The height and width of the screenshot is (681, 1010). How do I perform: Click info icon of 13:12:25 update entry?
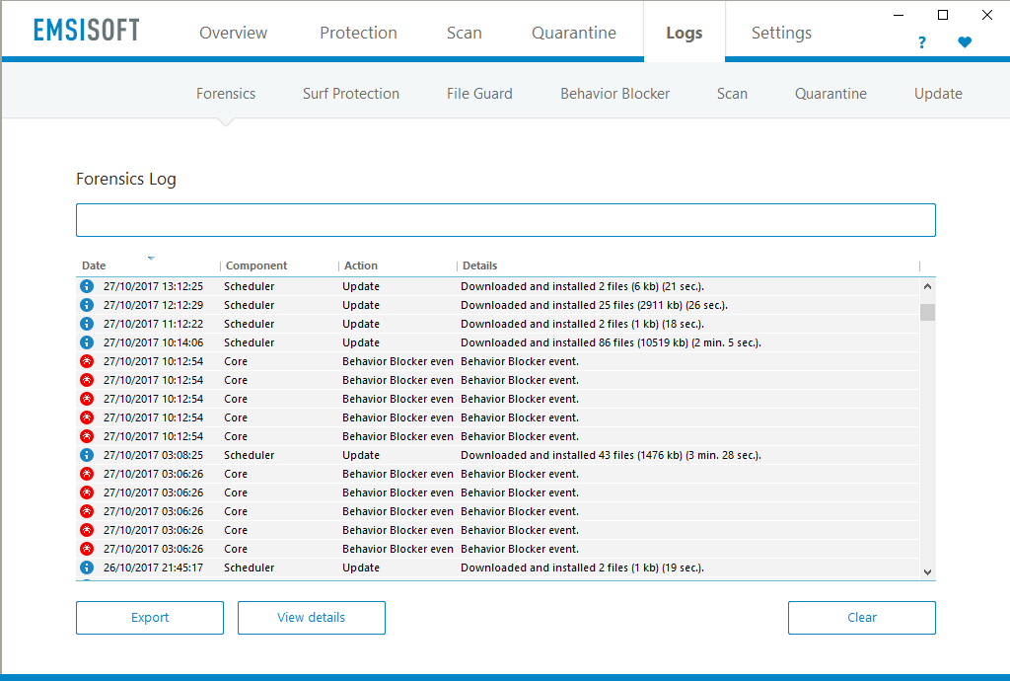[x=87, y=286]
